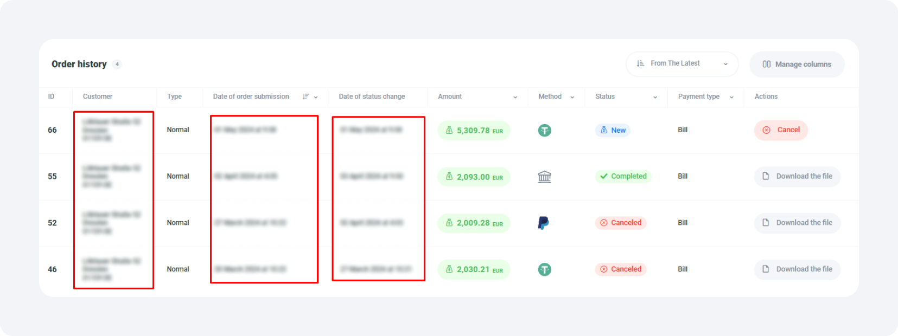Open Manage columns
The width and height of the screenshot is (898, 336).
point(797,64)
